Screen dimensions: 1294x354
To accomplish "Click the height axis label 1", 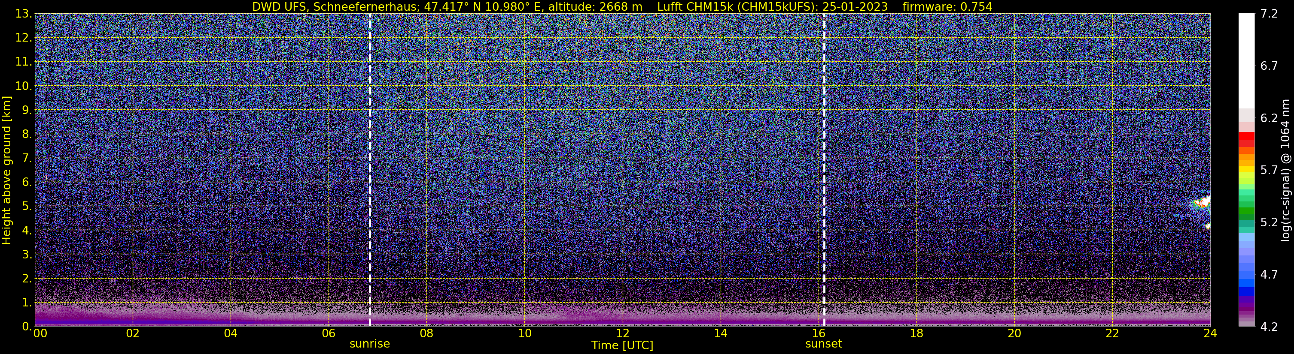I will coord(26,303).
